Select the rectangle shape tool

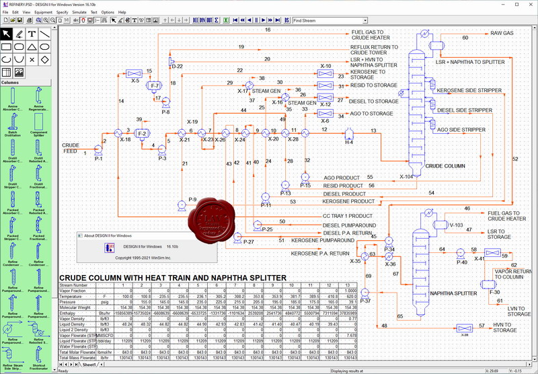(x=7, y=46)
